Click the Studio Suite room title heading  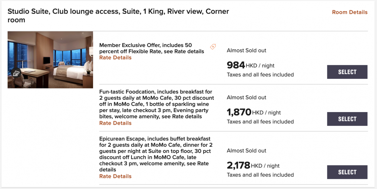click(x=118, y=16)
